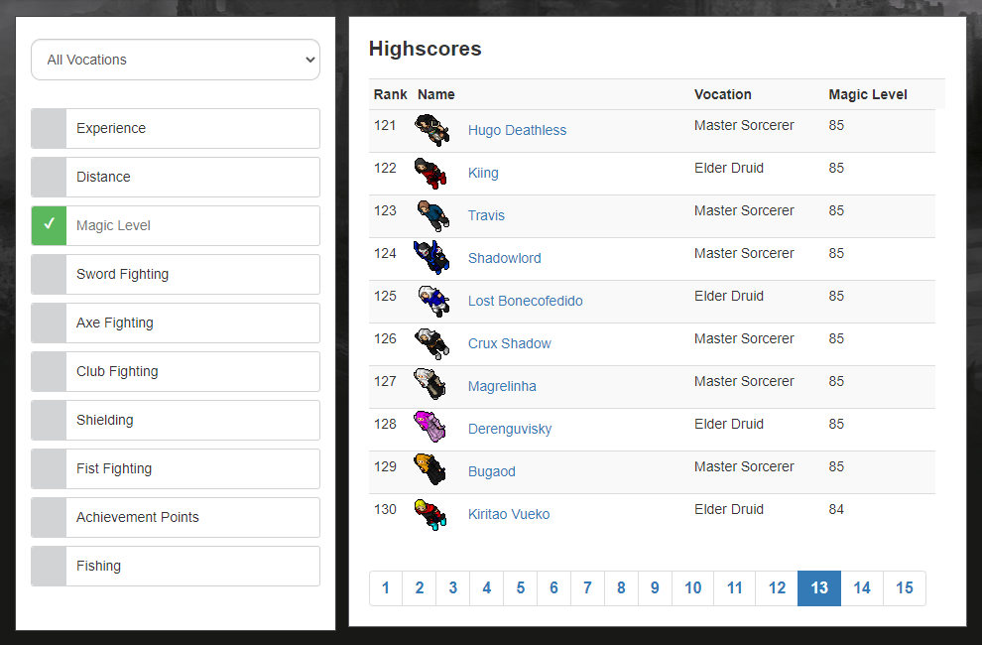Viewport: 982px width, 645px height.
Task: Click Kiing's character outfit icon
Action: (x=431, y=173)
